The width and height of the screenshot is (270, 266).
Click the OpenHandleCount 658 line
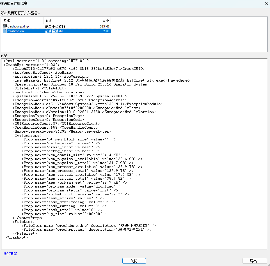click(55, 128)
